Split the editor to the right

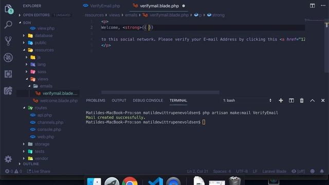coord(313,6)
